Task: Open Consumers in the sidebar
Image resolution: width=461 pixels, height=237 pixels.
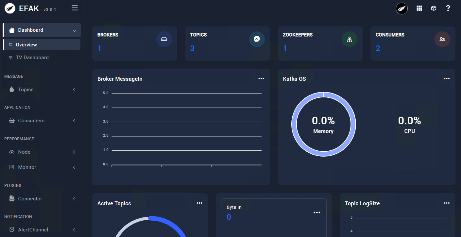Action: 42,121
